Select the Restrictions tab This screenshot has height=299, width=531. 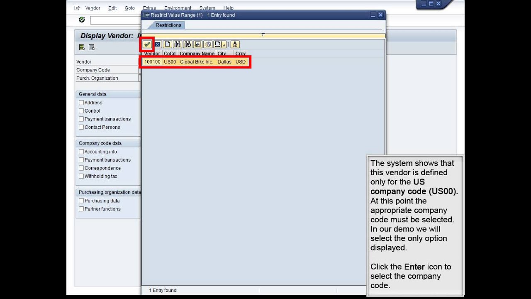coord(168,25)
